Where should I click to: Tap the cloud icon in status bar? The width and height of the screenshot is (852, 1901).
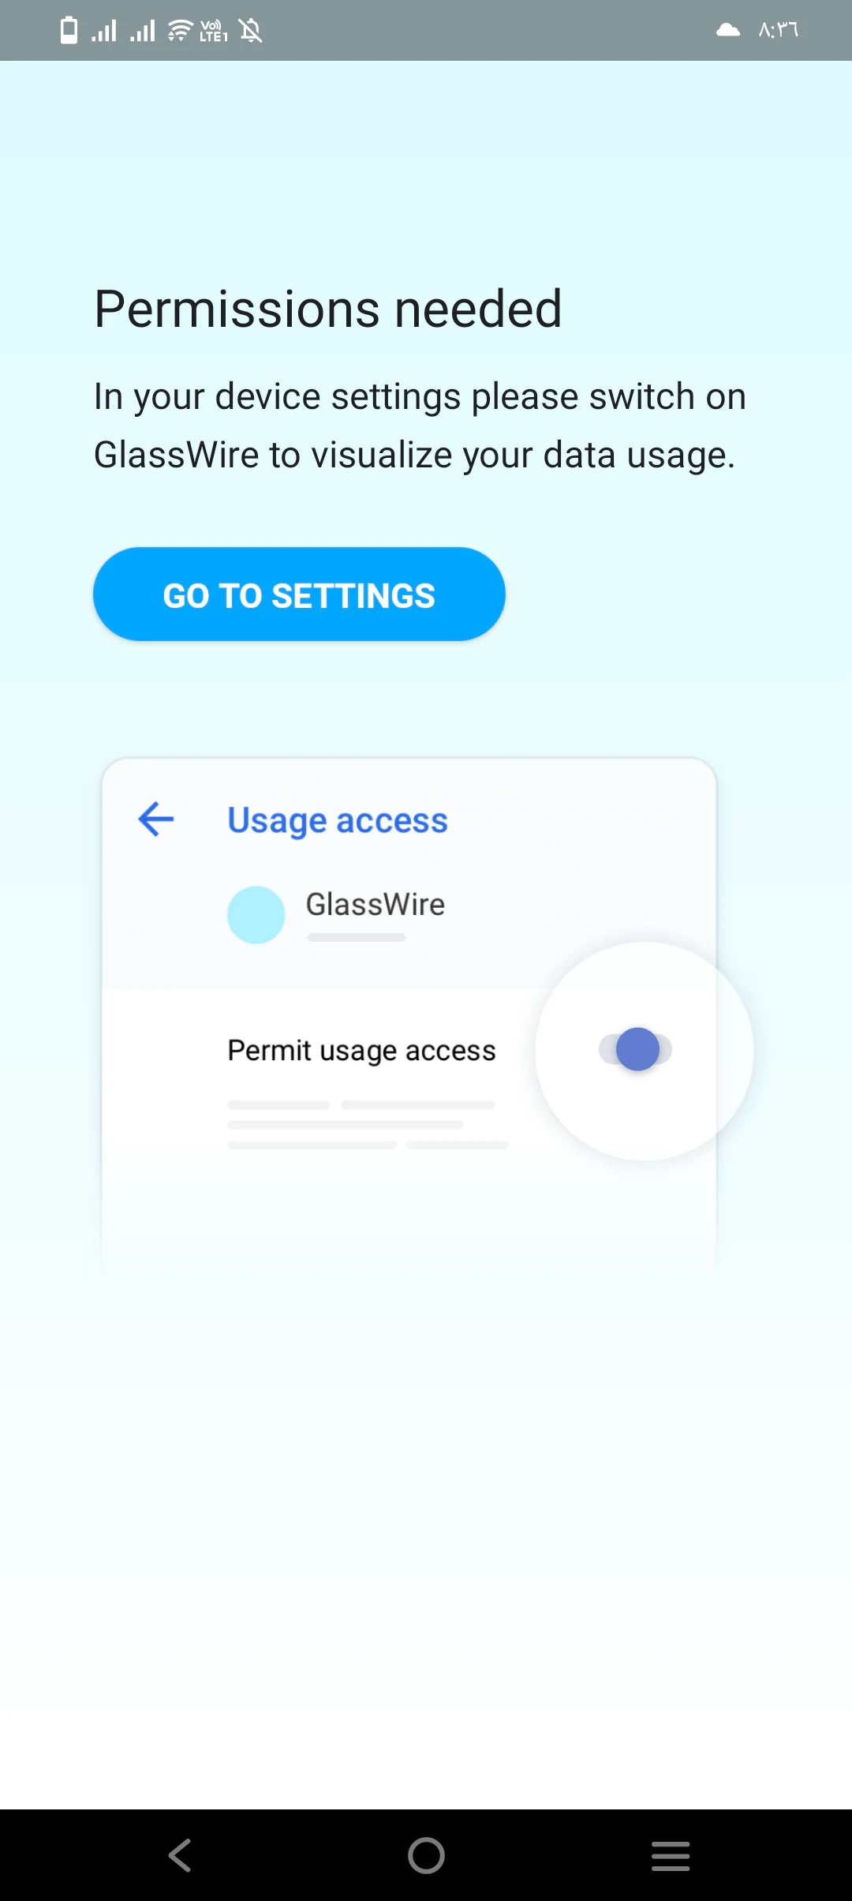click(727, 31)
